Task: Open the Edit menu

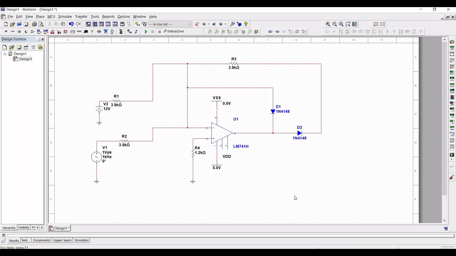Action: pyautogui.click(x=19, y=17)
